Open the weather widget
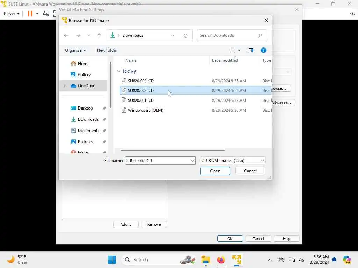Screen dimensions: 358x268 17,260
